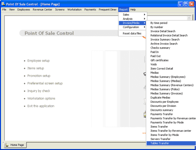196x150 pixels.
Task: Open the Workstation menu
Action: pyautogui.click(x=75, y=10)
